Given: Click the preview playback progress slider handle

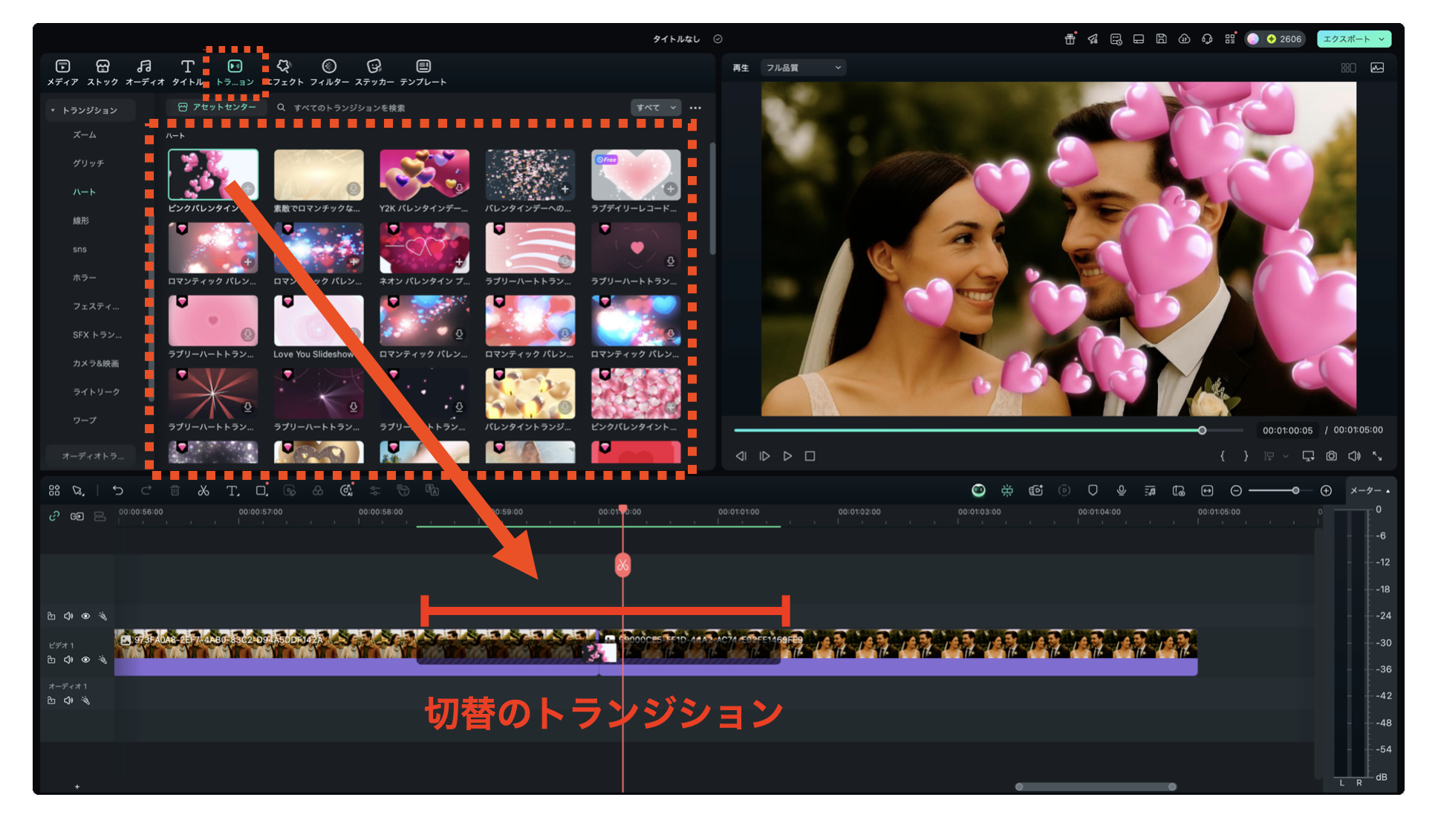Looking at the screenshot, I should (x=1202, y=430).
